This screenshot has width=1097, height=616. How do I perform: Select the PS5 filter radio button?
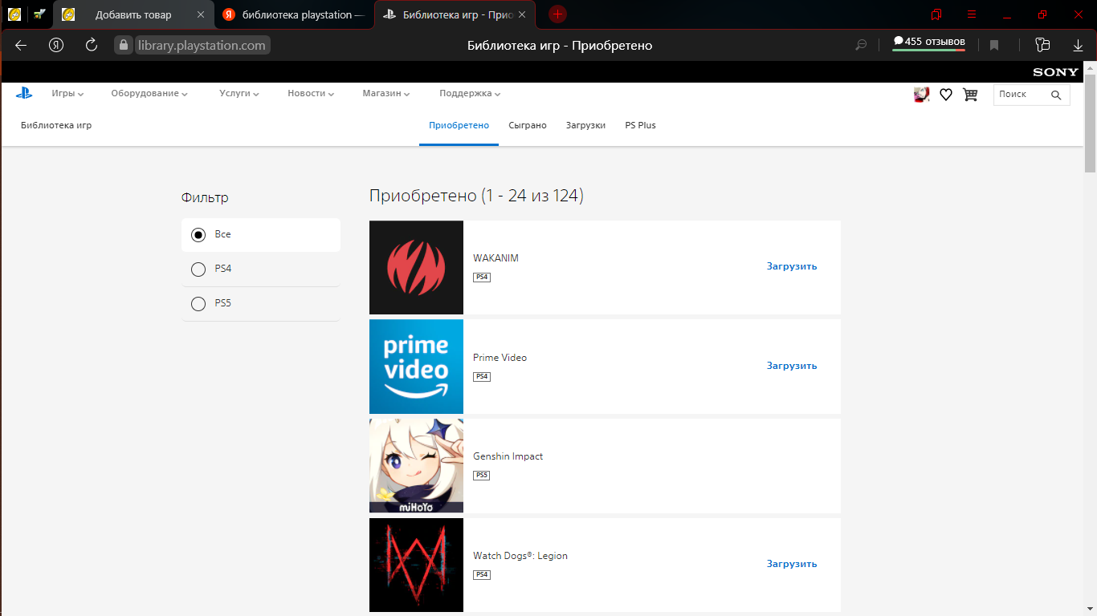(198, 304)
